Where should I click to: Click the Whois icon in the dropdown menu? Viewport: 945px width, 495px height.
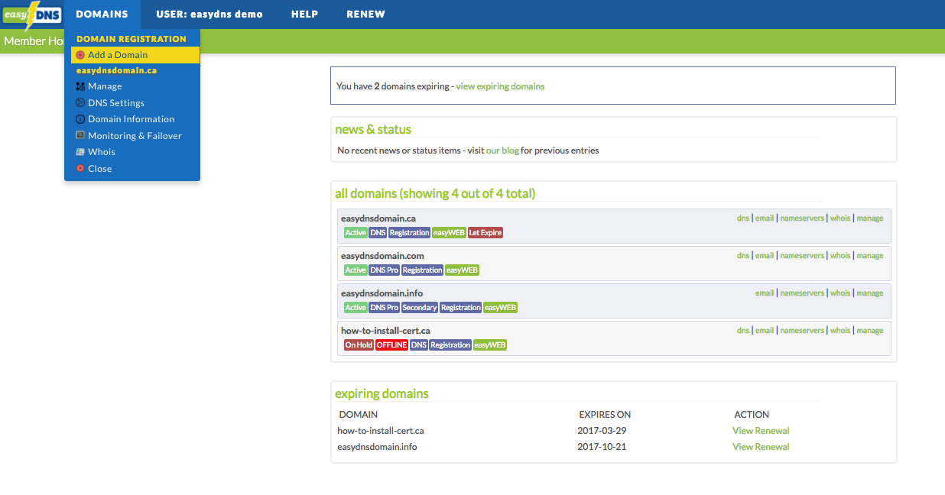click(x=80, y=151)
